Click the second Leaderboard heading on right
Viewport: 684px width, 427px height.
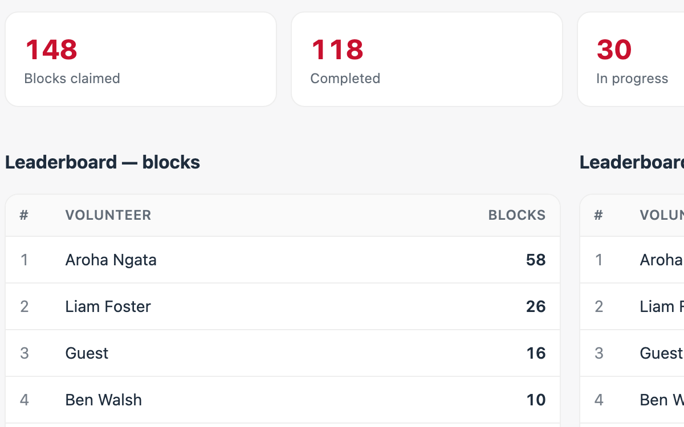(x=632, y=162)
